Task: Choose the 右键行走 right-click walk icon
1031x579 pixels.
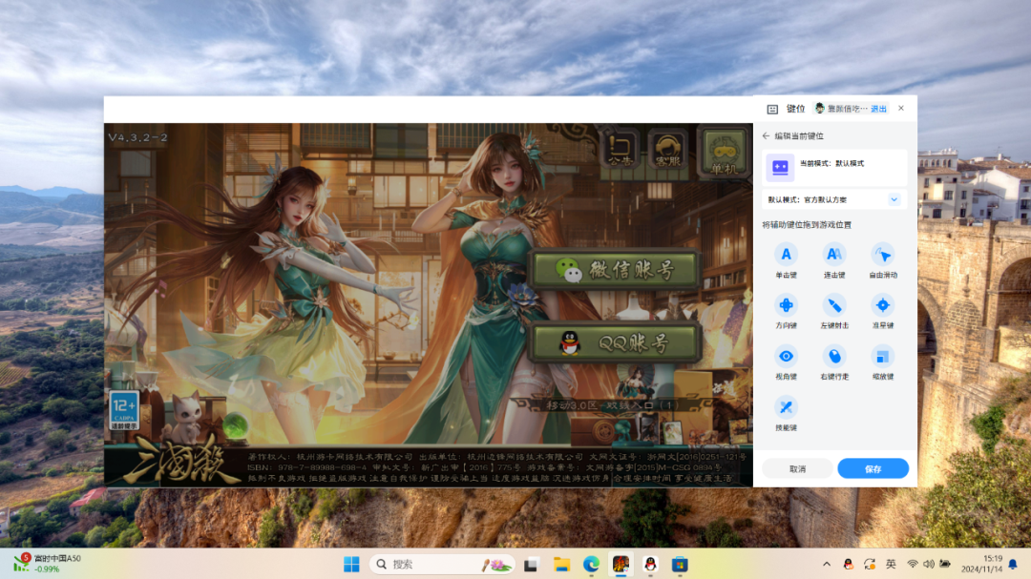Action: click(x=834, y=357)
